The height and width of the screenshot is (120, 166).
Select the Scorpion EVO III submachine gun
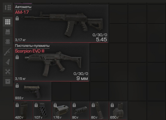[52, 62]
